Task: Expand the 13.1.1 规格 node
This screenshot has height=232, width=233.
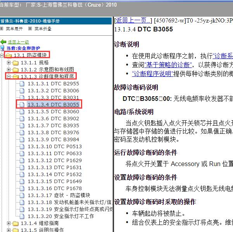Action: [9, 62]
